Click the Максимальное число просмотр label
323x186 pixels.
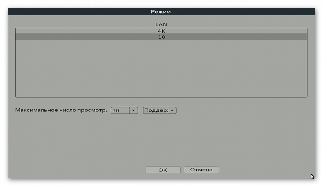click(x=61, y=110)
